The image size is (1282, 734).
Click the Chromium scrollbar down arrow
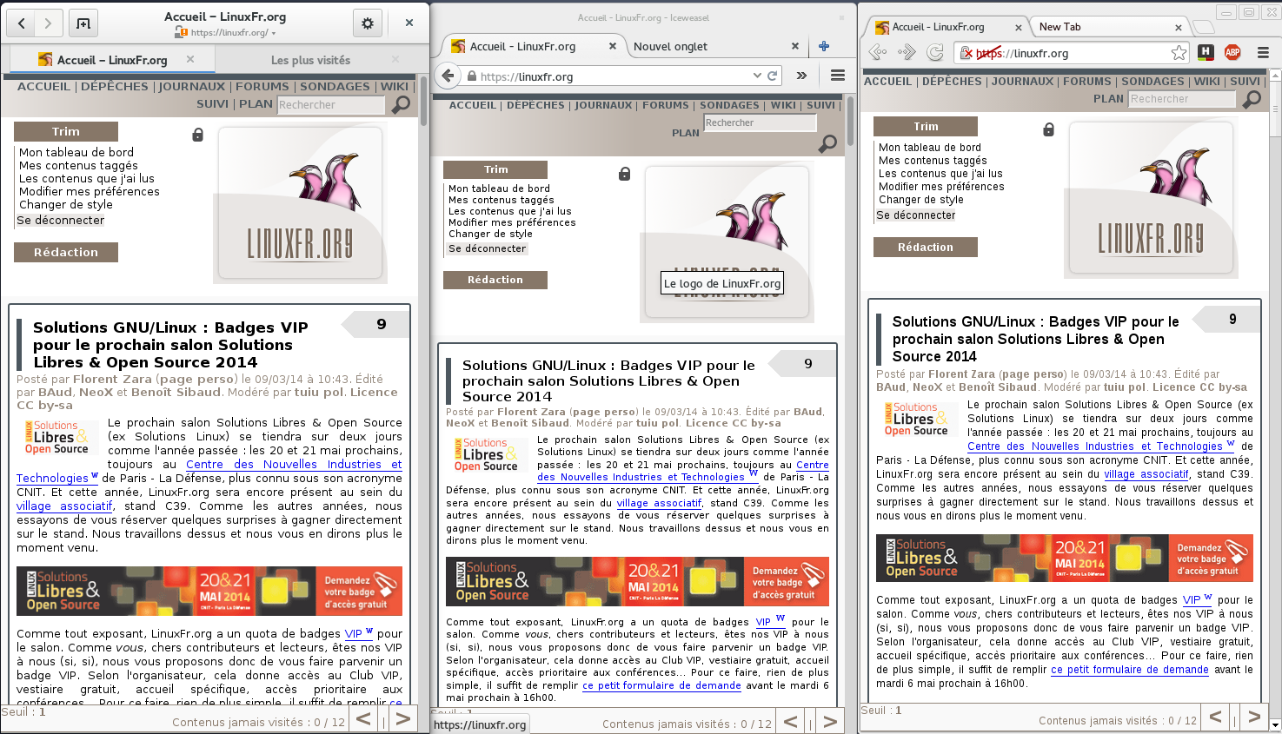[1275, 724]
